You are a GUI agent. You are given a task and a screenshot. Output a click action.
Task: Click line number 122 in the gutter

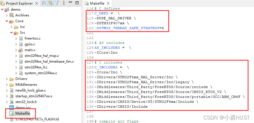click(90, 38)
